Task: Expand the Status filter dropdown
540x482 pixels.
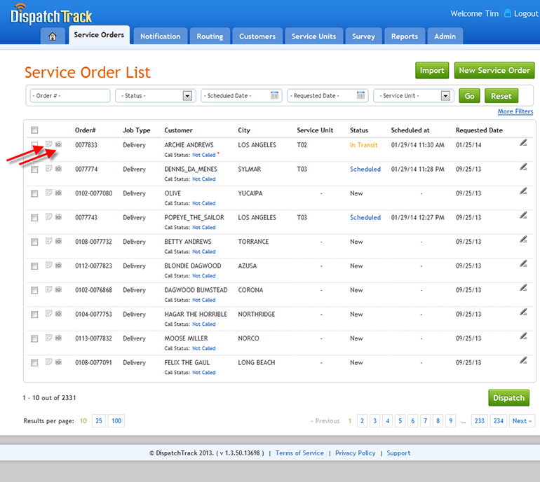Action: tap(187, 96)
